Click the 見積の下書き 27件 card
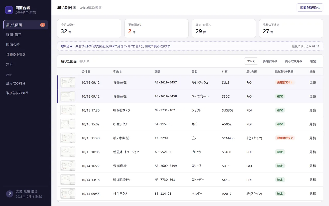 (x=291, y=28)
